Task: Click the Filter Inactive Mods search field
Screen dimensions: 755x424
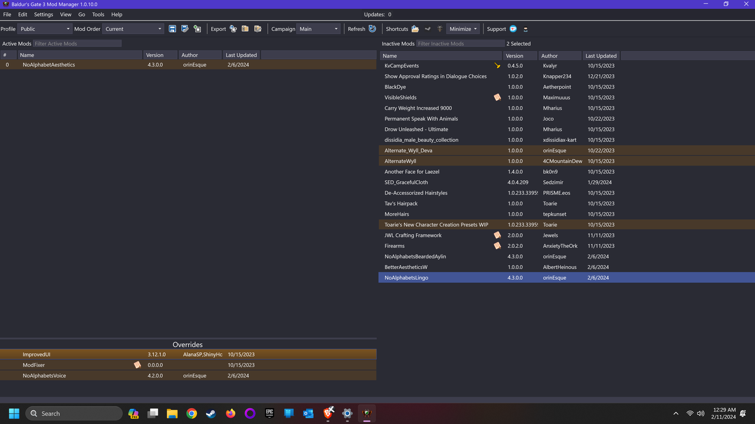Action: (x=461, y=43)
